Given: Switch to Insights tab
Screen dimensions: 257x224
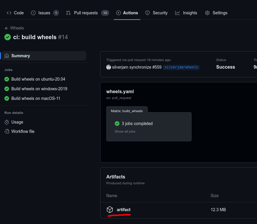Looking at the screenshot, I should pyautogui.click(x=186, y=13).
